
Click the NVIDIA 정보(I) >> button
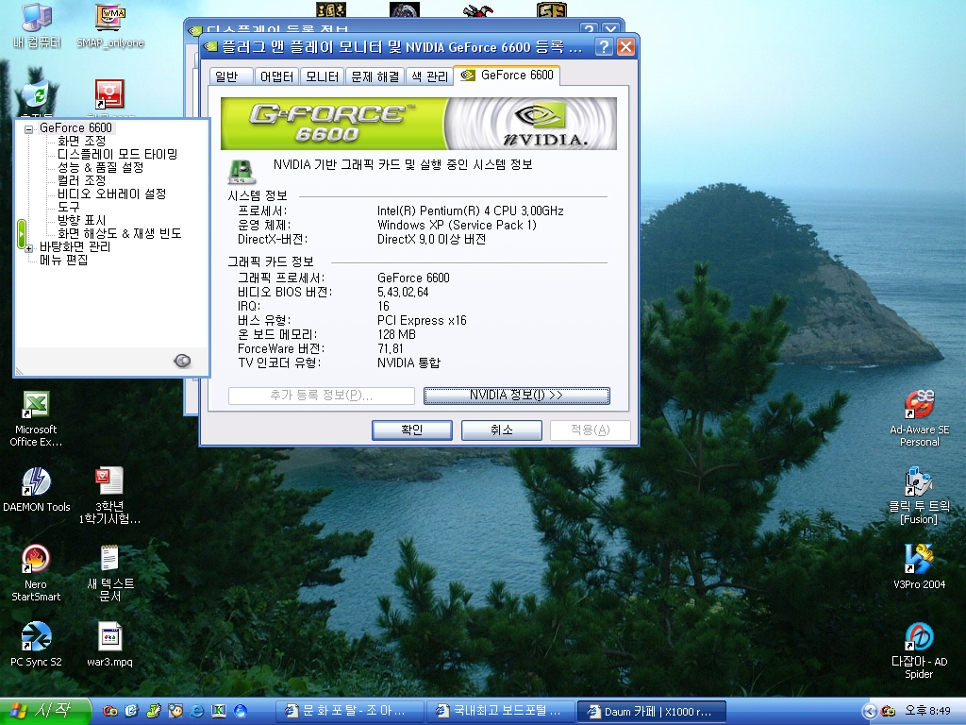(516, 396)
